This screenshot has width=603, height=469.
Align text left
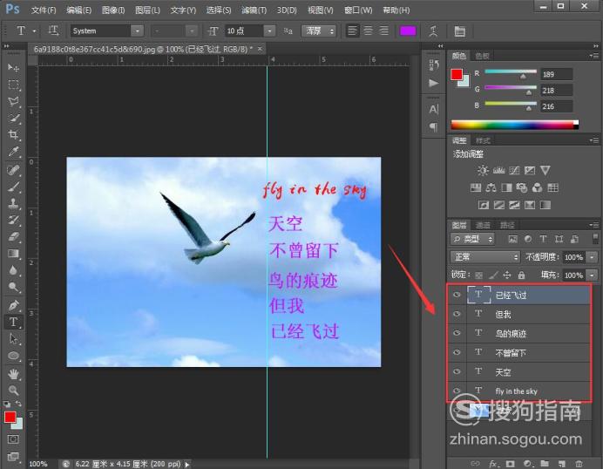pos(352,31)
